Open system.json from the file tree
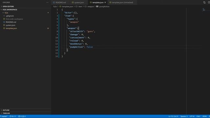 (10, 25)
